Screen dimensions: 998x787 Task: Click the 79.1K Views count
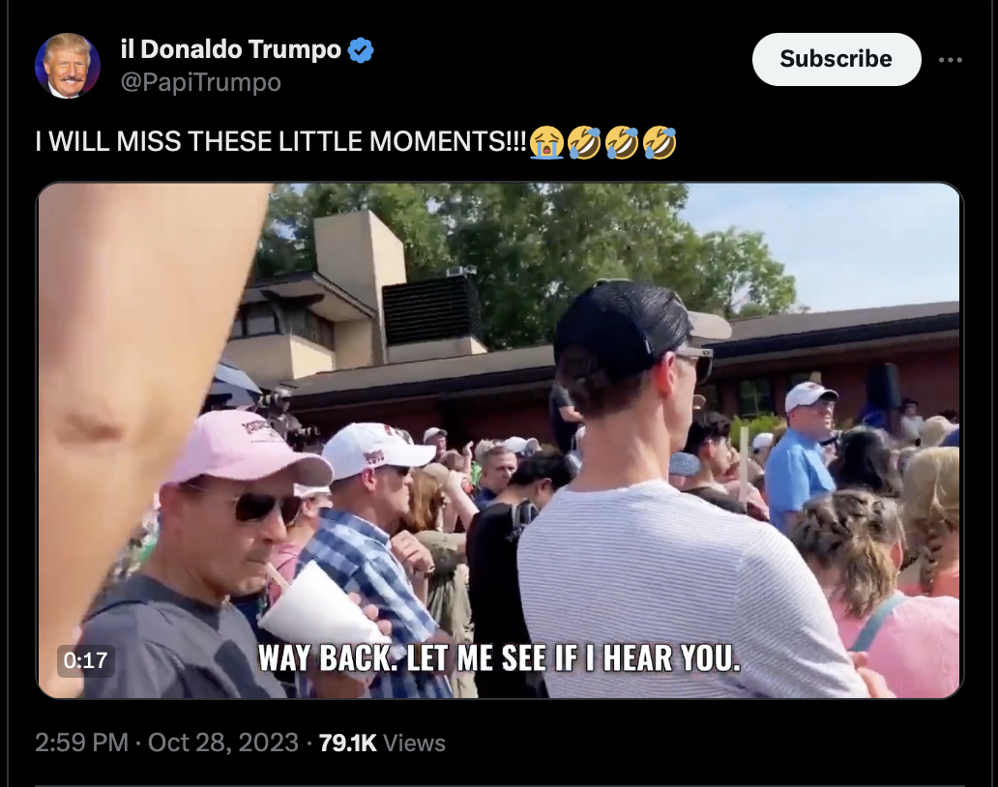[382, 743]
